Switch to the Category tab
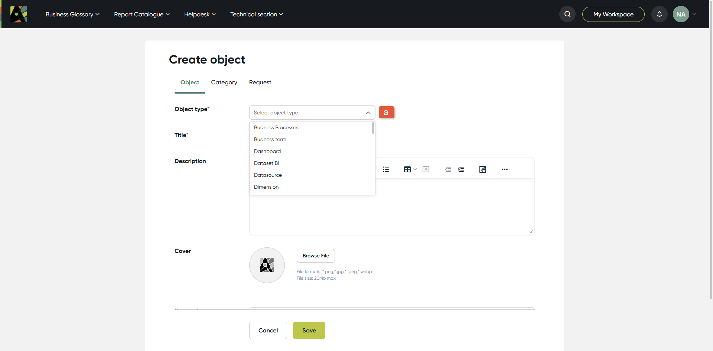Viewport: 713px width, 351px height. [x=224, y=82]
